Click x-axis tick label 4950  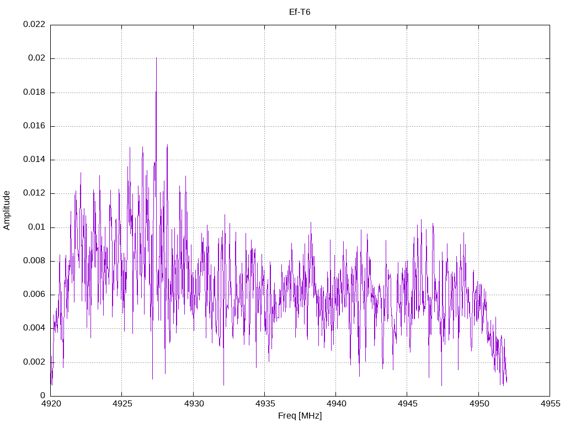[x=479, y=404]
